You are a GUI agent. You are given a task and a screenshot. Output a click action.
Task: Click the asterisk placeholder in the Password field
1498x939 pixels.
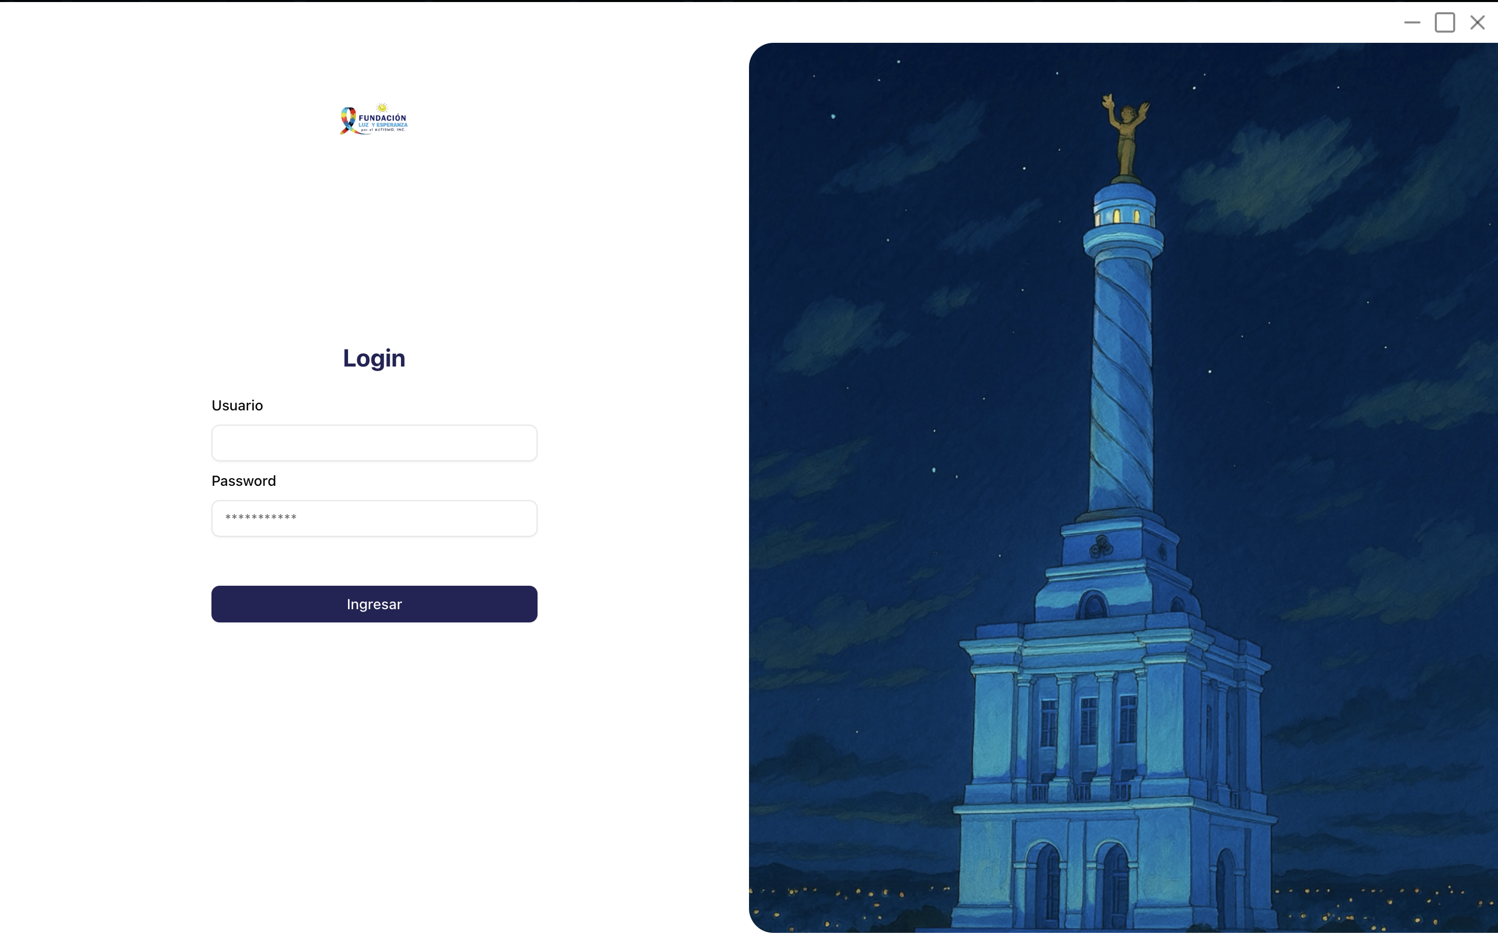pos(261,518)
